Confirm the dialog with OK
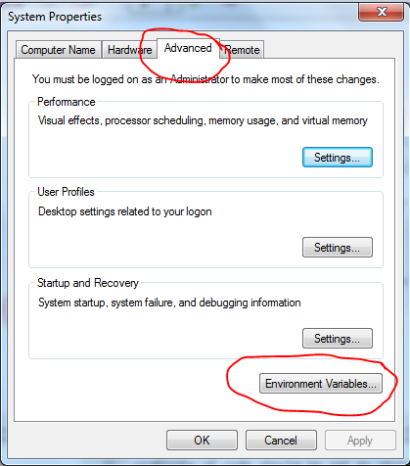The image size is (410, 466). pyautogui.click(x=202, y=441)
